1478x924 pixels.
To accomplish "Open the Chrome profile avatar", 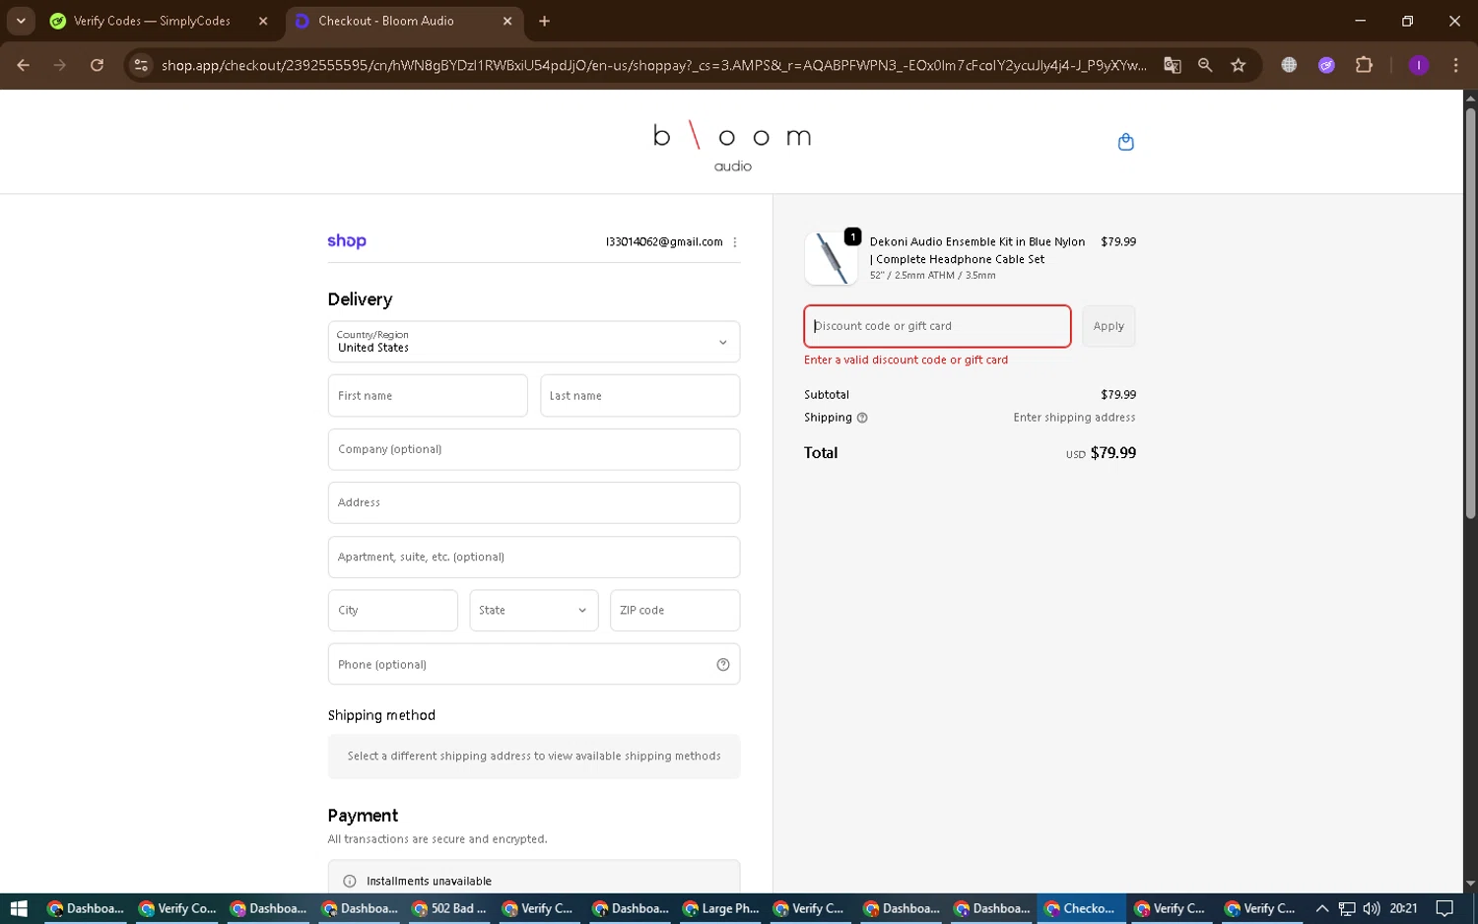I will click(1419, 65).
